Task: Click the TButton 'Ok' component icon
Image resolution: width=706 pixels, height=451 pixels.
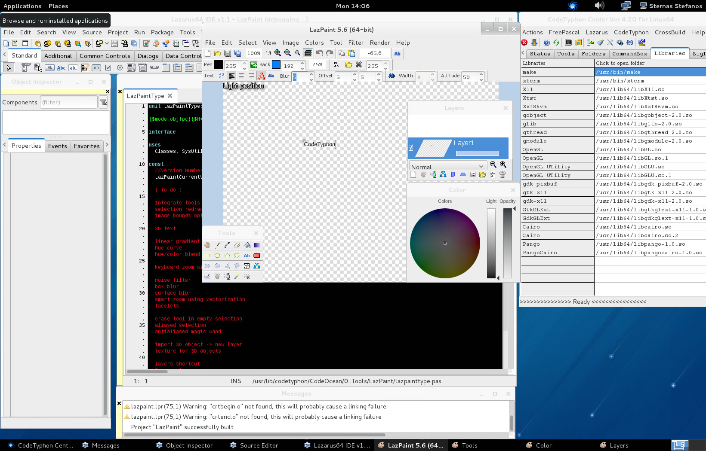Action: tap(49, 68)
